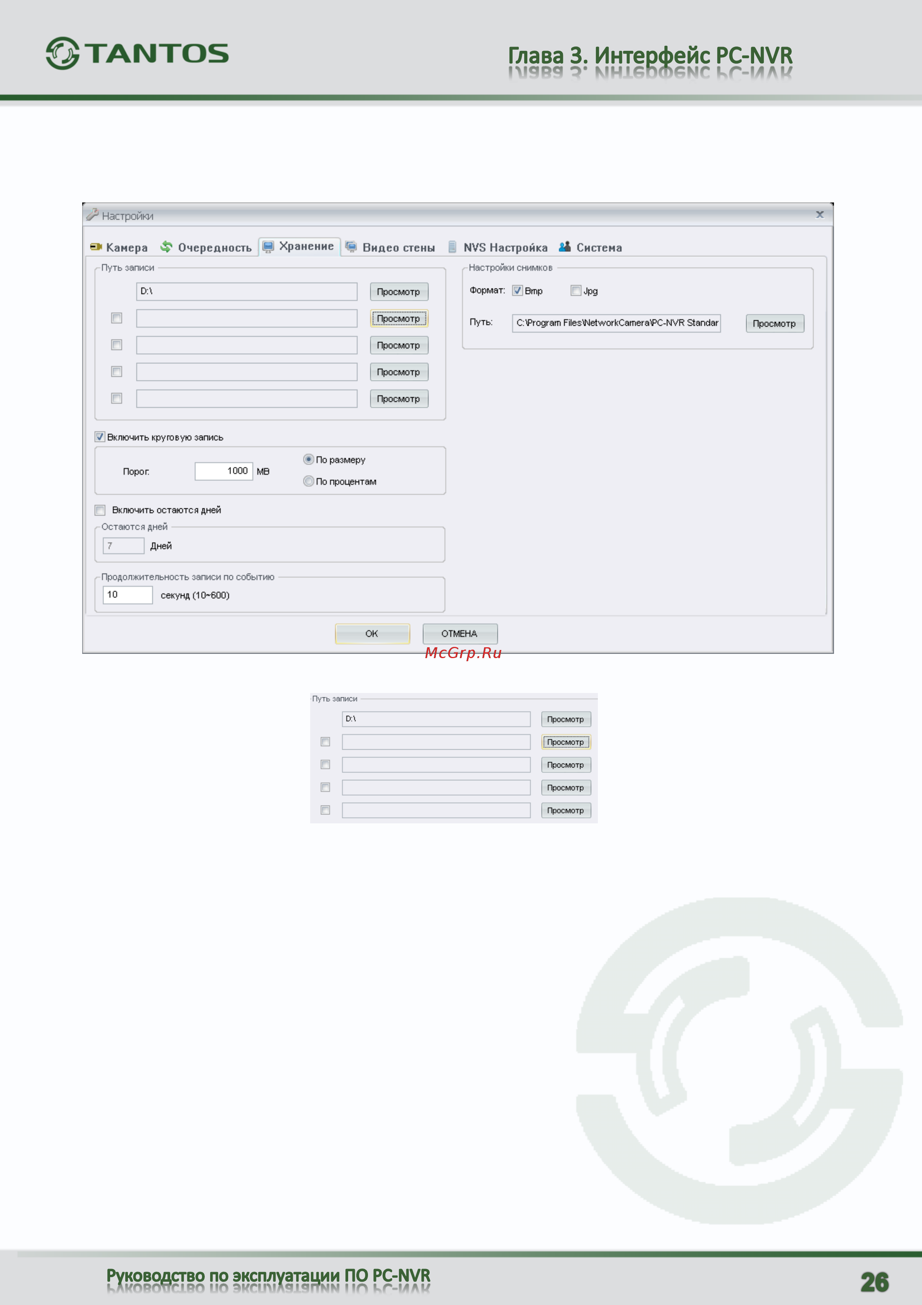Click fifth Просмотр button in record paths
922x1305 pixels.
click(x=399, y=398)
